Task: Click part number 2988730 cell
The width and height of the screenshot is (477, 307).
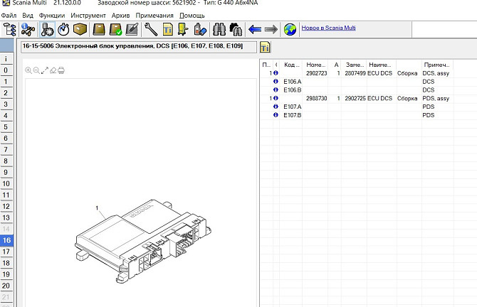Action: point(315,98)
